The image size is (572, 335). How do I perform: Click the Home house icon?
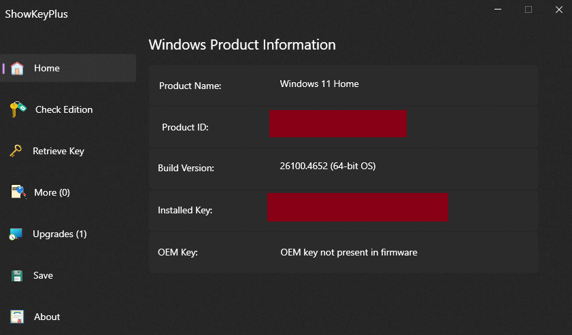point(17,68)
